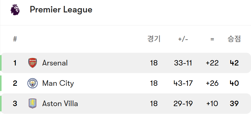Image resolution: width=251 pixels, height=114 pixels.
Task: Click the Arsenal club crest
Action: coord(33,63)
